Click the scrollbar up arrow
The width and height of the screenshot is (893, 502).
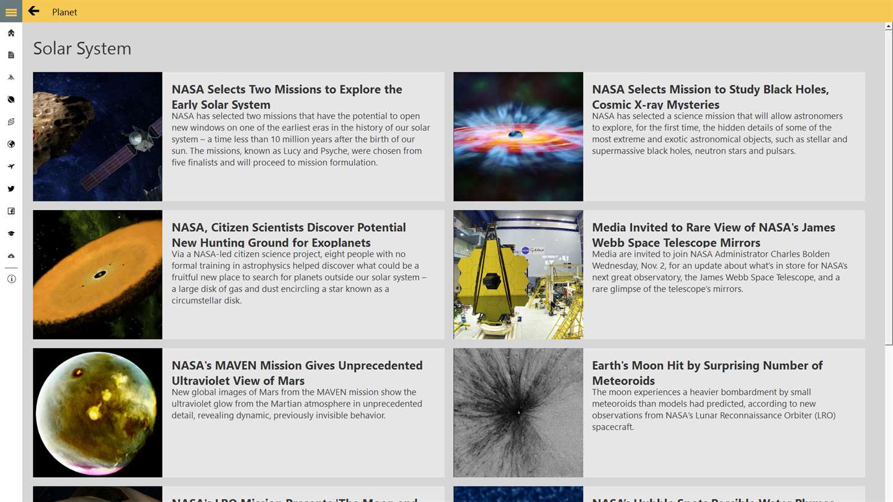pos(889,27)
